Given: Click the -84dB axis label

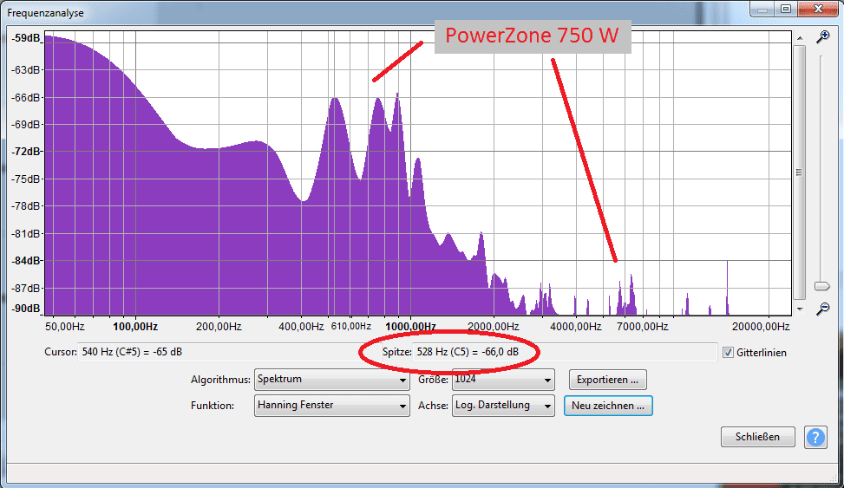Looking at the screenshot, I should tap(26, 260).
